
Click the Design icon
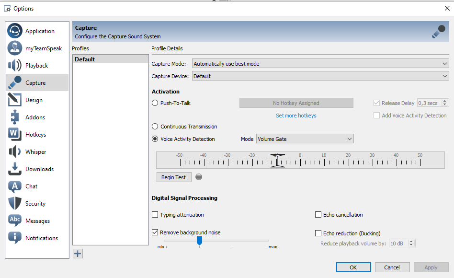click(15, 100)
